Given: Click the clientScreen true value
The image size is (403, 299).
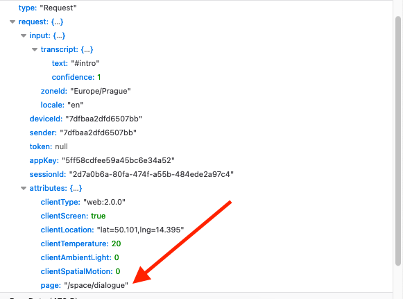Looking at the screenshot, I should [x=98, y=216].
